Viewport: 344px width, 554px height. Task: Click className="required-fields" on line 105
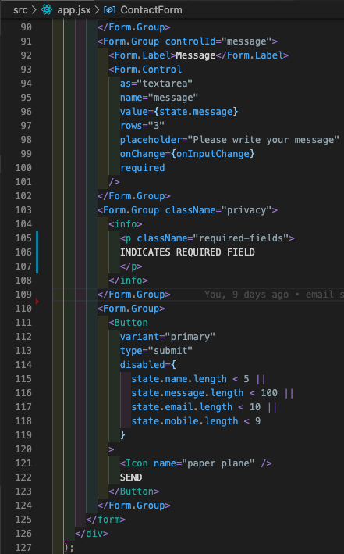[213, 238]
